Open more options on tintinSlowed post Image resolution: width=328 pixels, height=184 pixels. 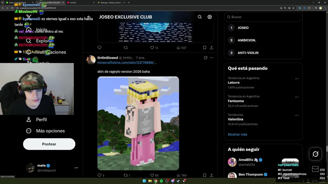tap(211, 58)
